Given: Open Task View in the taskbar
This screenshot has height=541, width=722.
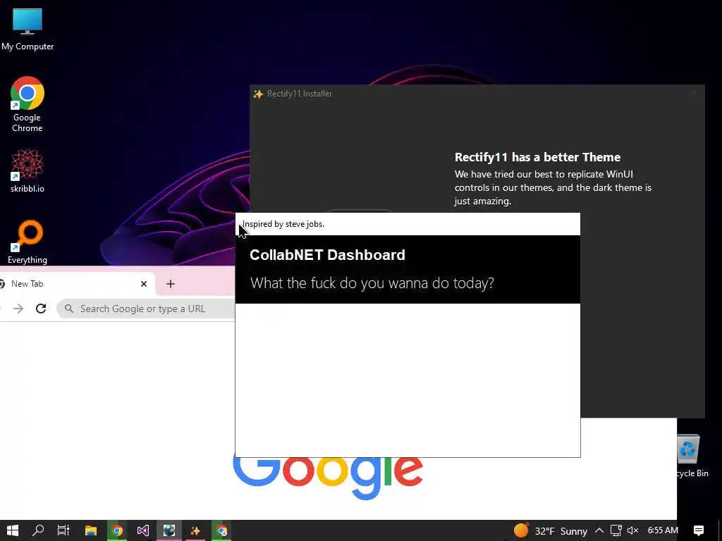Looking at the screenshot, I should click(x=63, y=530).
